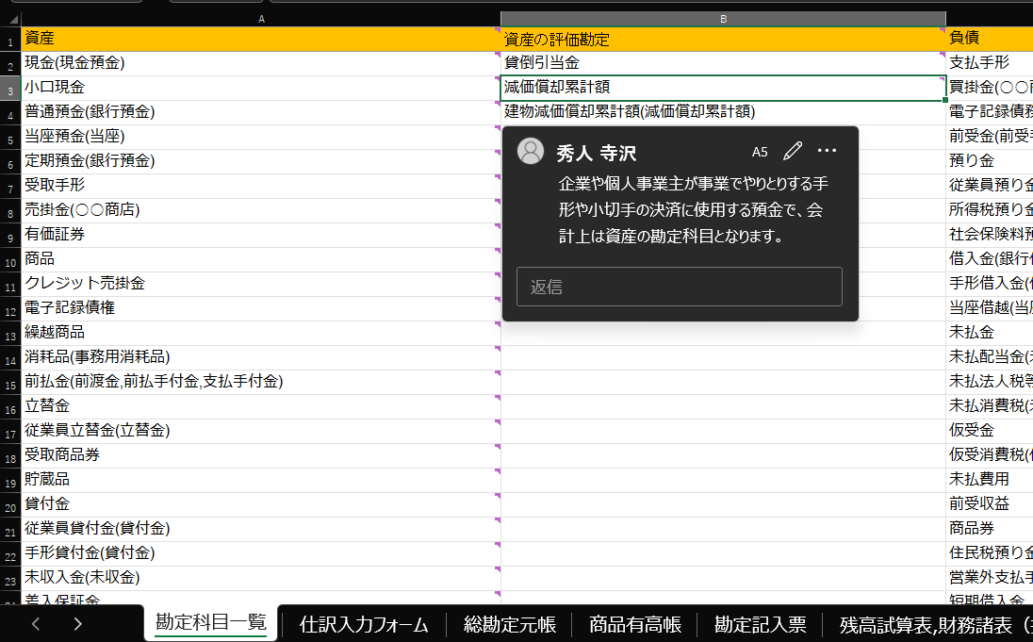Go to the 商品有高帳 sheet tab
The width and height of the screenshot is (1033, 642).
click(x=634, y=623)
